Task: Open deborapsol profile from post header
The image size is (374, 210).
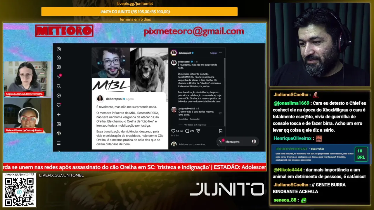Action: pos(185,53)
